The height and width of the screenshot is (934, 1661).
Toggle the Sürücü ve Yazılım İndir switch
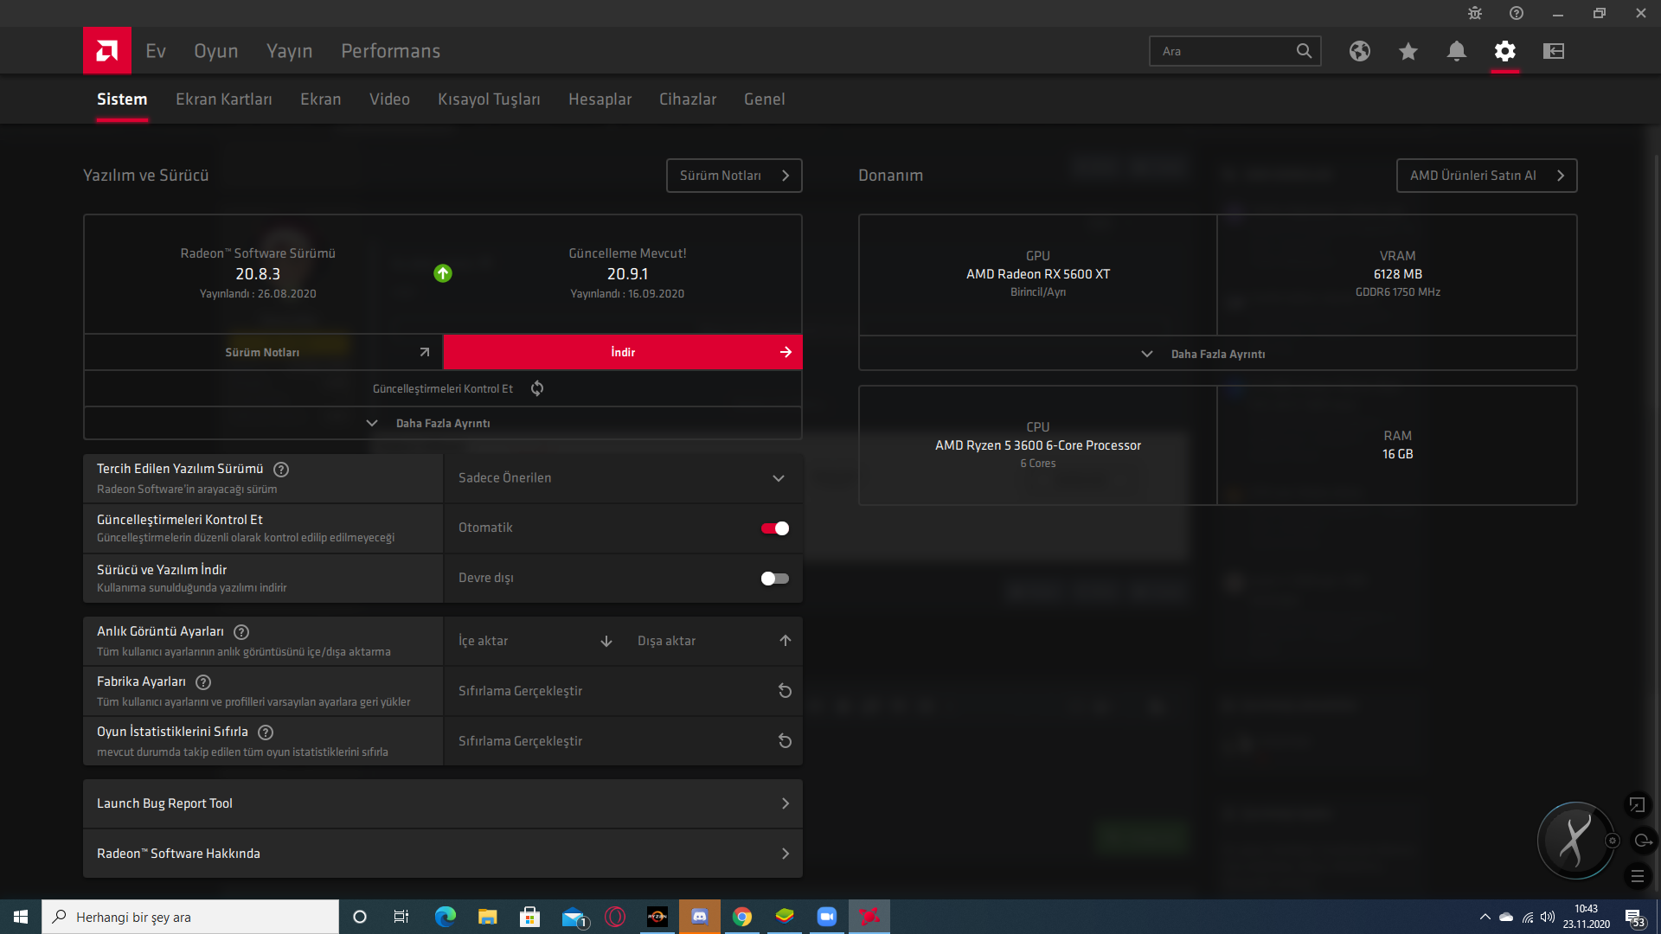(775, 579)
